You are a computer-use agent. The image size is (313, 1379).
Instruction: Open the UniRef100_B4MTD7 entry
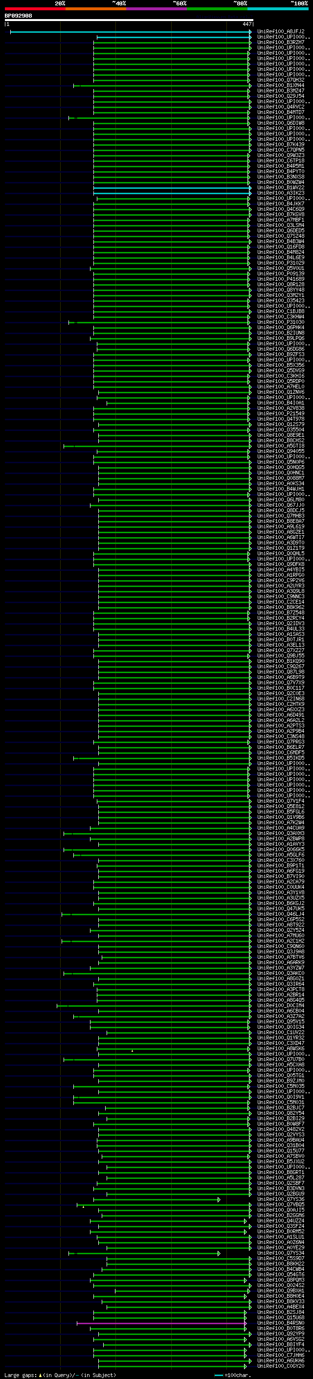[x=281, y=113]
